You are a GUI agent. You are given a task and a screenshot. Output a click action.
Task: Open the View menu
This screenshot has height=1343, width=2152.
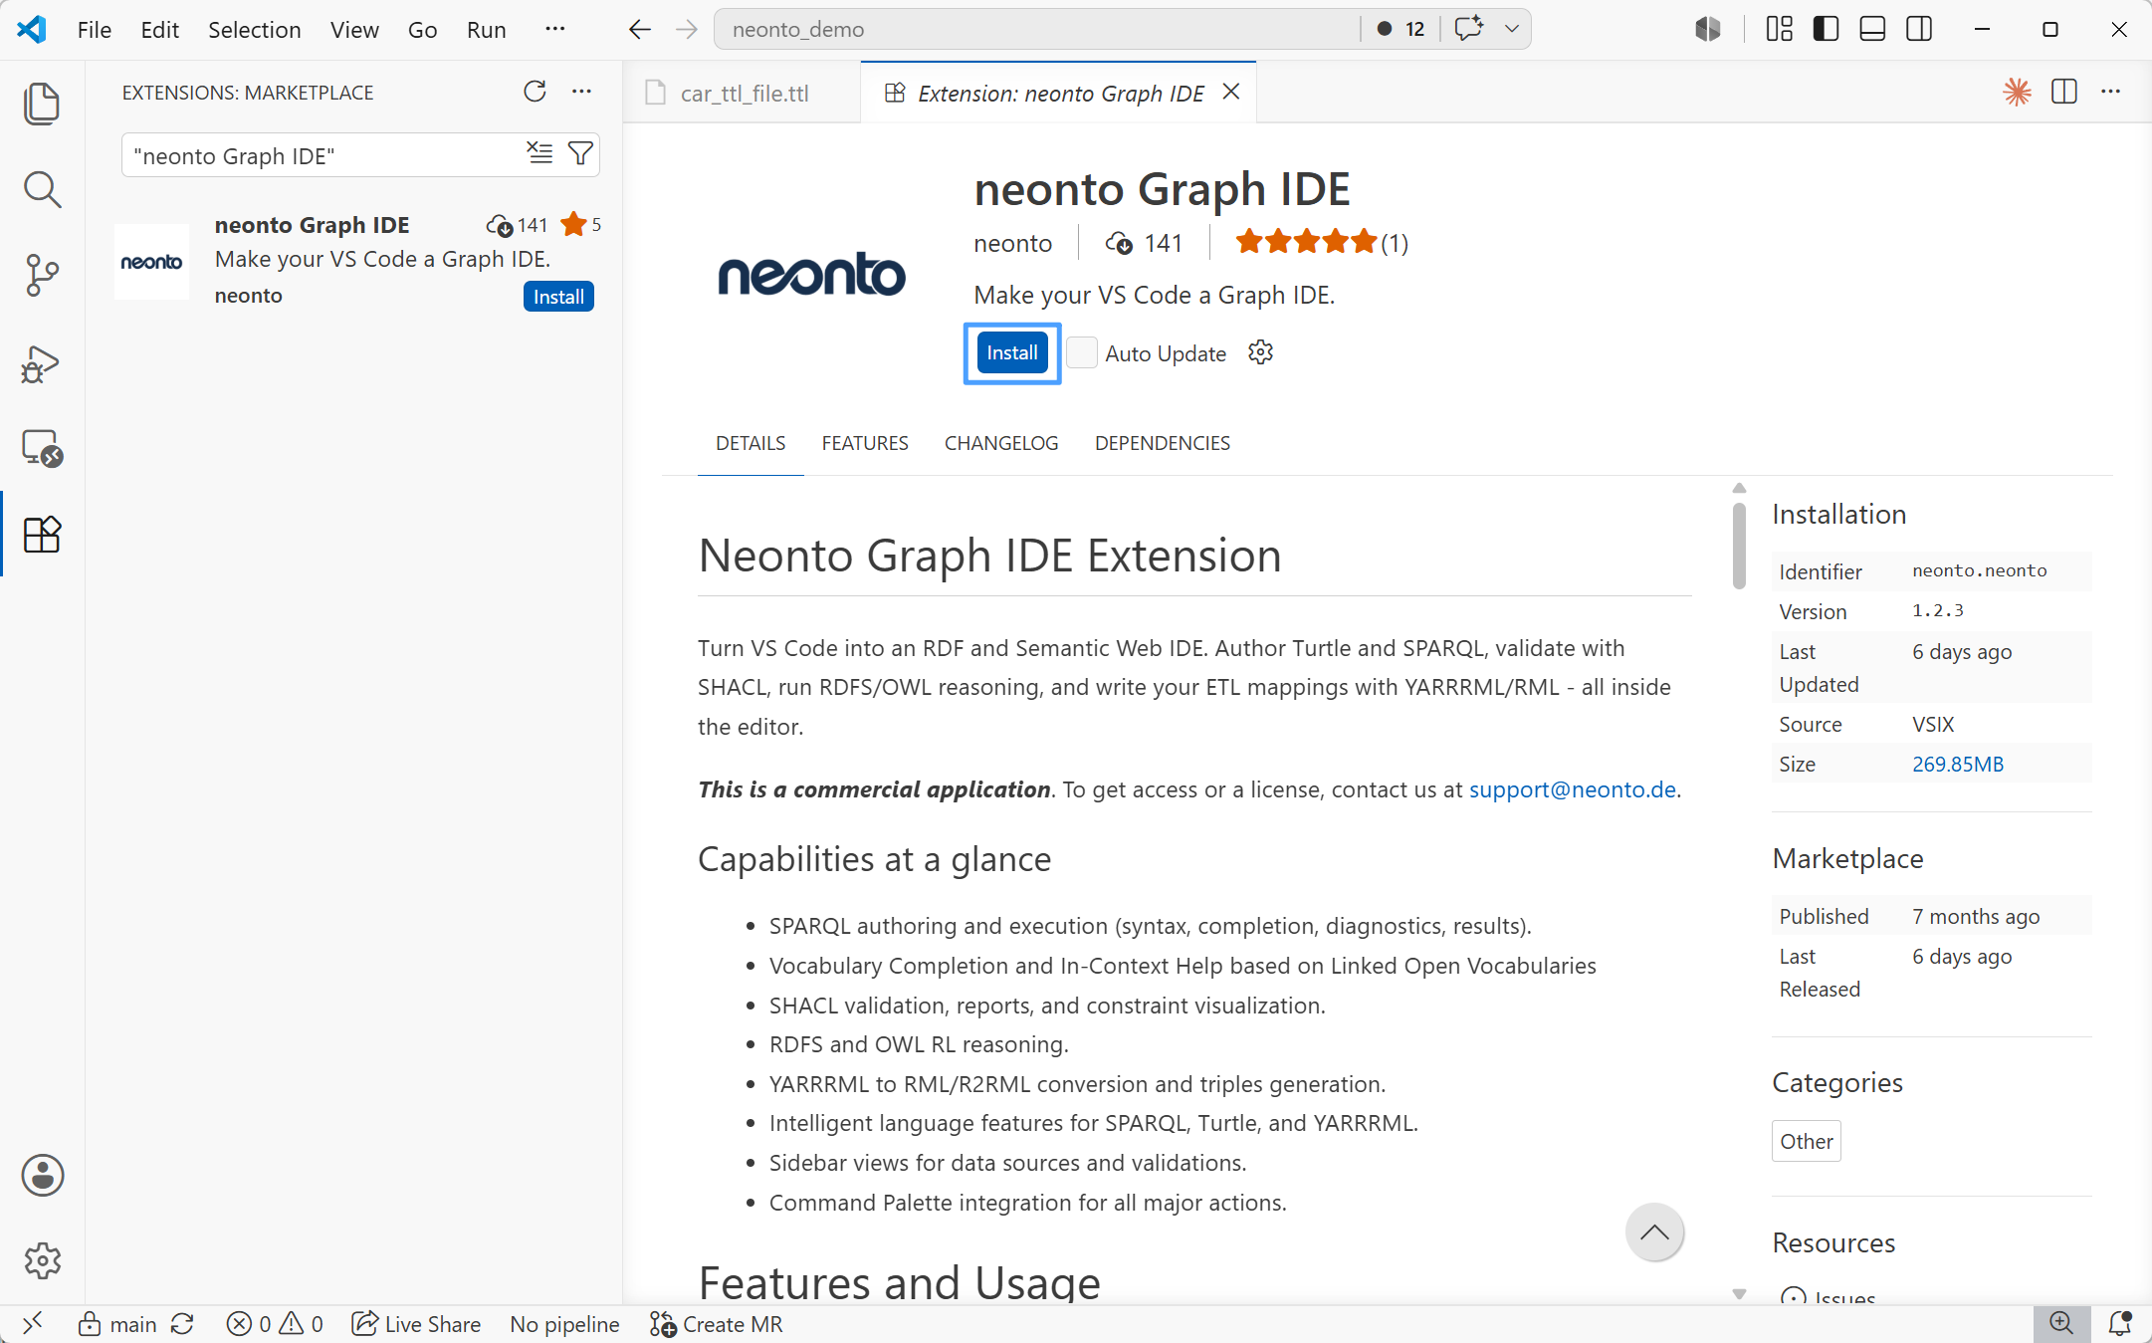tap(354, 30)
